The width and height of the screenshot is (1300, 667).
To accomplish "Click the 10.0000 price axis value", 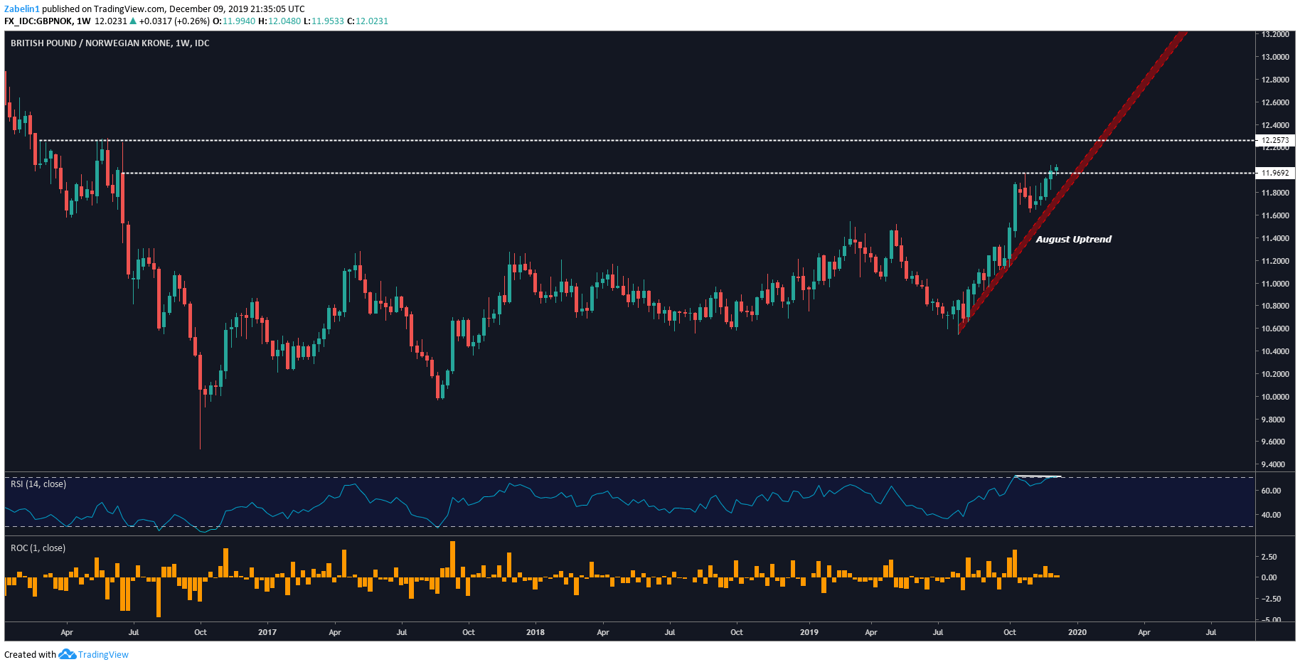I will click(1275, 397).
